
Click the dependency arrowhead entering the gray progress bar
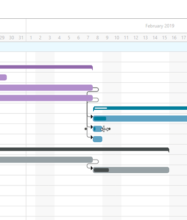(92, 168)
